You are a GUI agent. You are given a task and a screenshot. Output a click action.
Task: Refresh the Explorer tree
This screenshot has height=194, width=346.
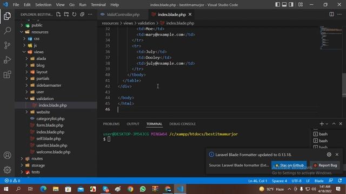(74, 15)
